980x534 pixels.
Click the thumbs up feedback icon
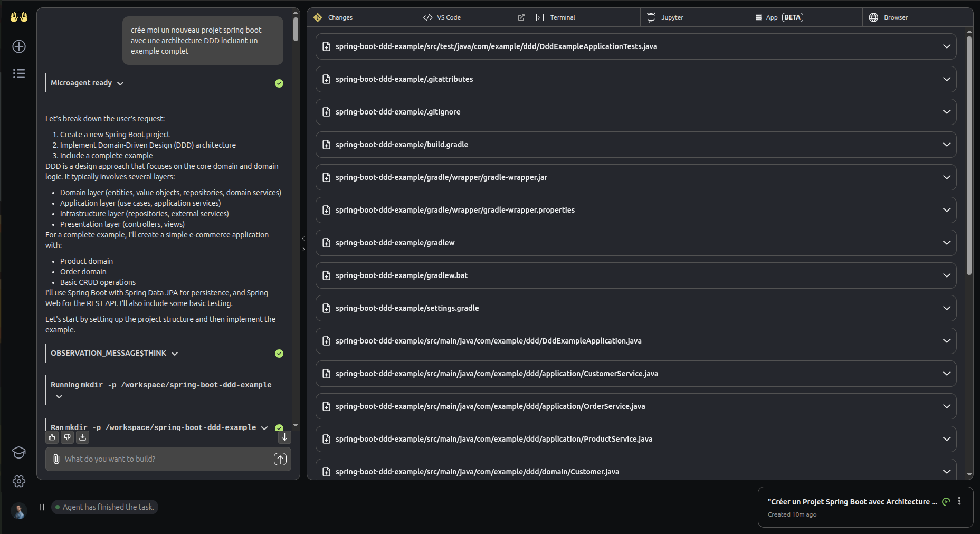52,437
